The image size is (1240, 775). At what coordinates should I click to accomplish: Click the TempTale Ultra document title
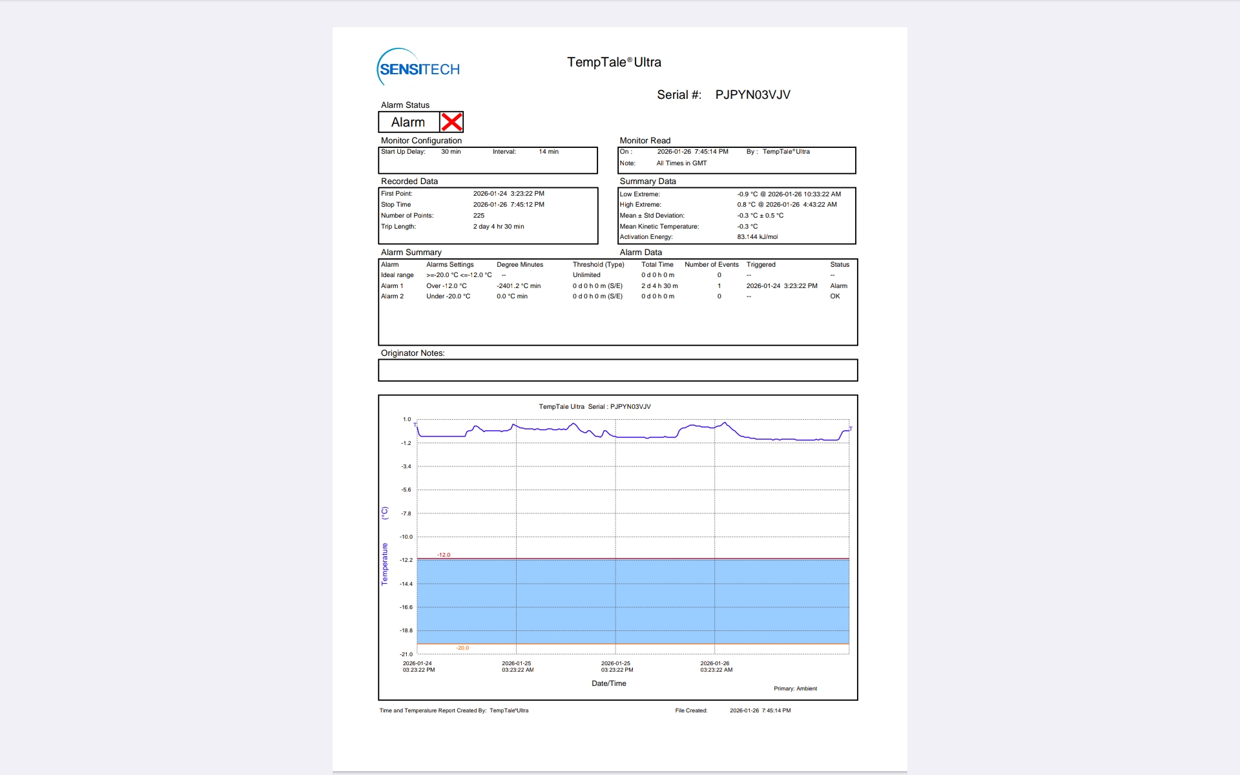[614, 62]
